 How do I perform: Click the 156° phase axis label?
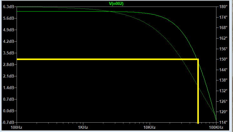pos(223,49)
